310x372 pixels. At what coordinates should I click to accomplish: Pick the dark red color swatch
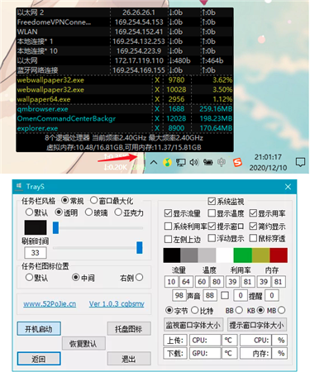(279, 255)
